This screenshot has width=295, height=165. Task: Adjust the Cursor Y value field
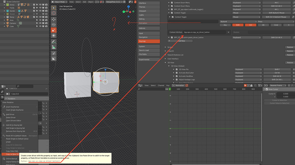click(x=285, y=97)
